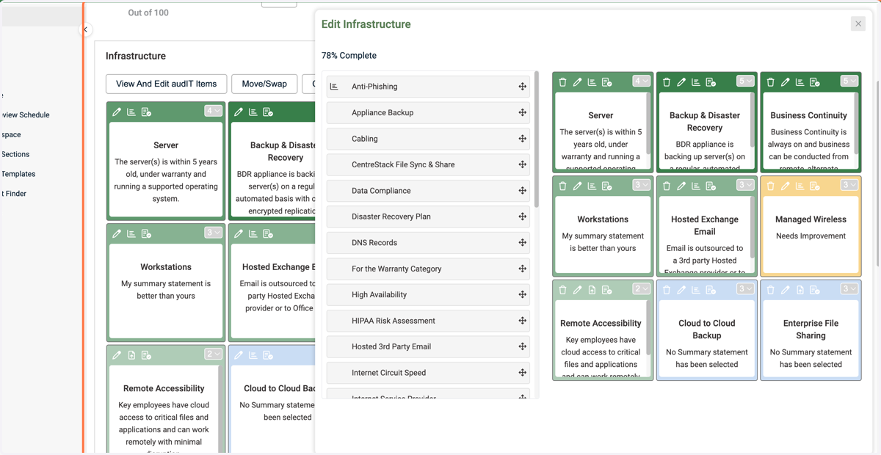Click the Move/Swap button
Screen dimensions: 881x455
[x=264, y=84]
